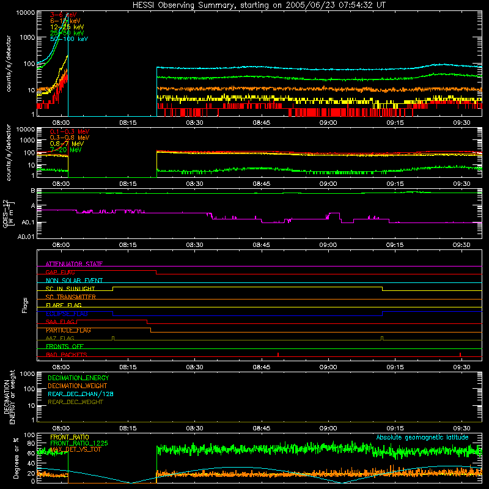Image resolution: width=489 pixels, height=489 pixels.
Task: Click the B level tick on GOES plot
Action: point(33,191)
